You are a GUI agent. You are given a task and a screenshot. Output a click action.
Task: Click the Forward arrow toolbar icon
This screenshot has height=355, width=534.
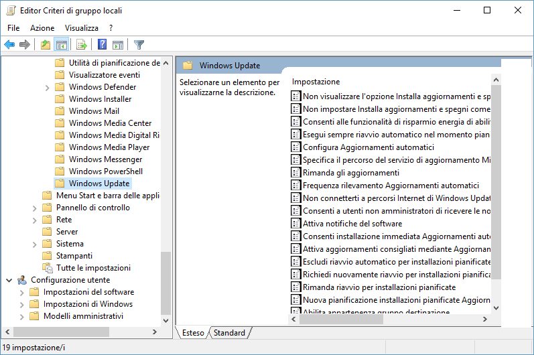click(25, 45)
